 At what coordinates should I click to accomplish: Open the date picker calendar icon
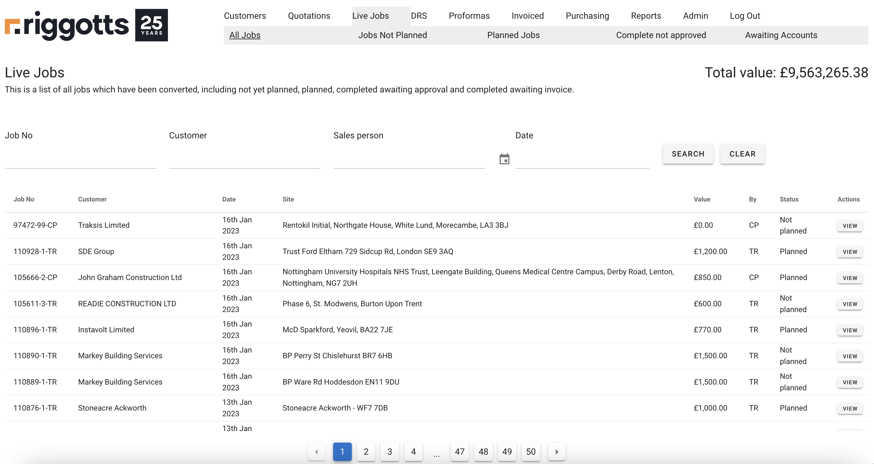[x=504, y=159]
